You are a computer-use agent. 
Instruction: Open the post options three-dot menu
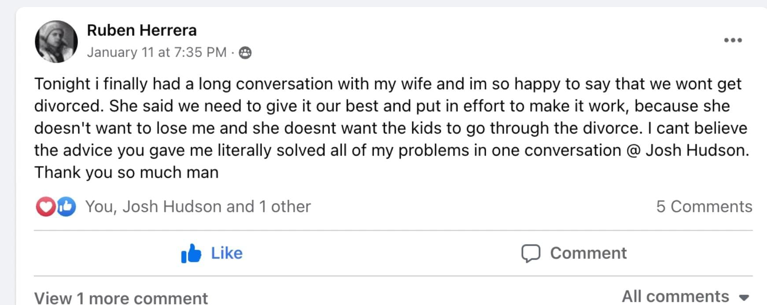click(733, 40)
